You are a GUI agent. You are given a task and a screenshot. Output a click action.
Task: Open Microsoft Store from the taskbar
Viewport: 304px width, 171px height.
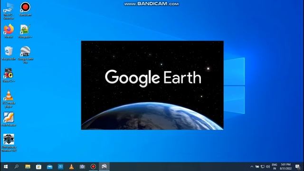(38, 167)
